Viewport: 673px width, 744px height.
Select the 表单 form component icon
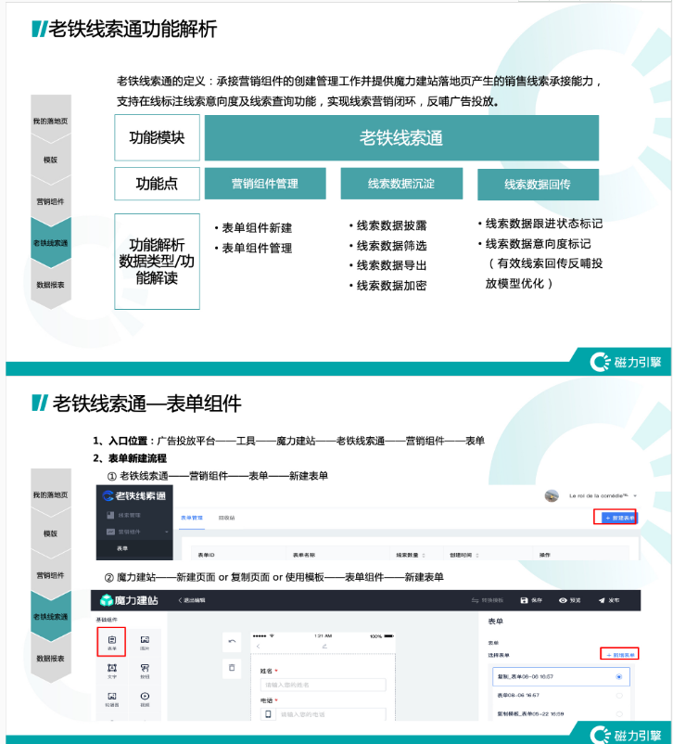tap(112, 640)
